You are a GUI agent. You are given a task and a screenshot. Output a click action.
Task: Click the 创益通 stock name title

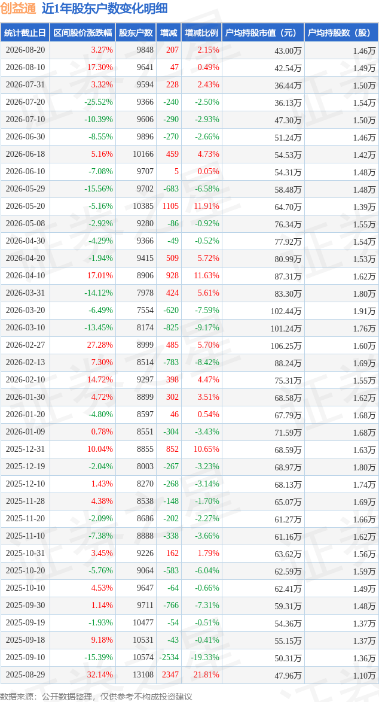click(17, 8)
